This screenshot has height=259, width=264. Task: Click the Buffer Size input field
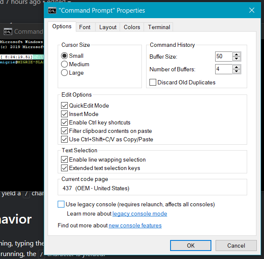[x=224, y=57]
